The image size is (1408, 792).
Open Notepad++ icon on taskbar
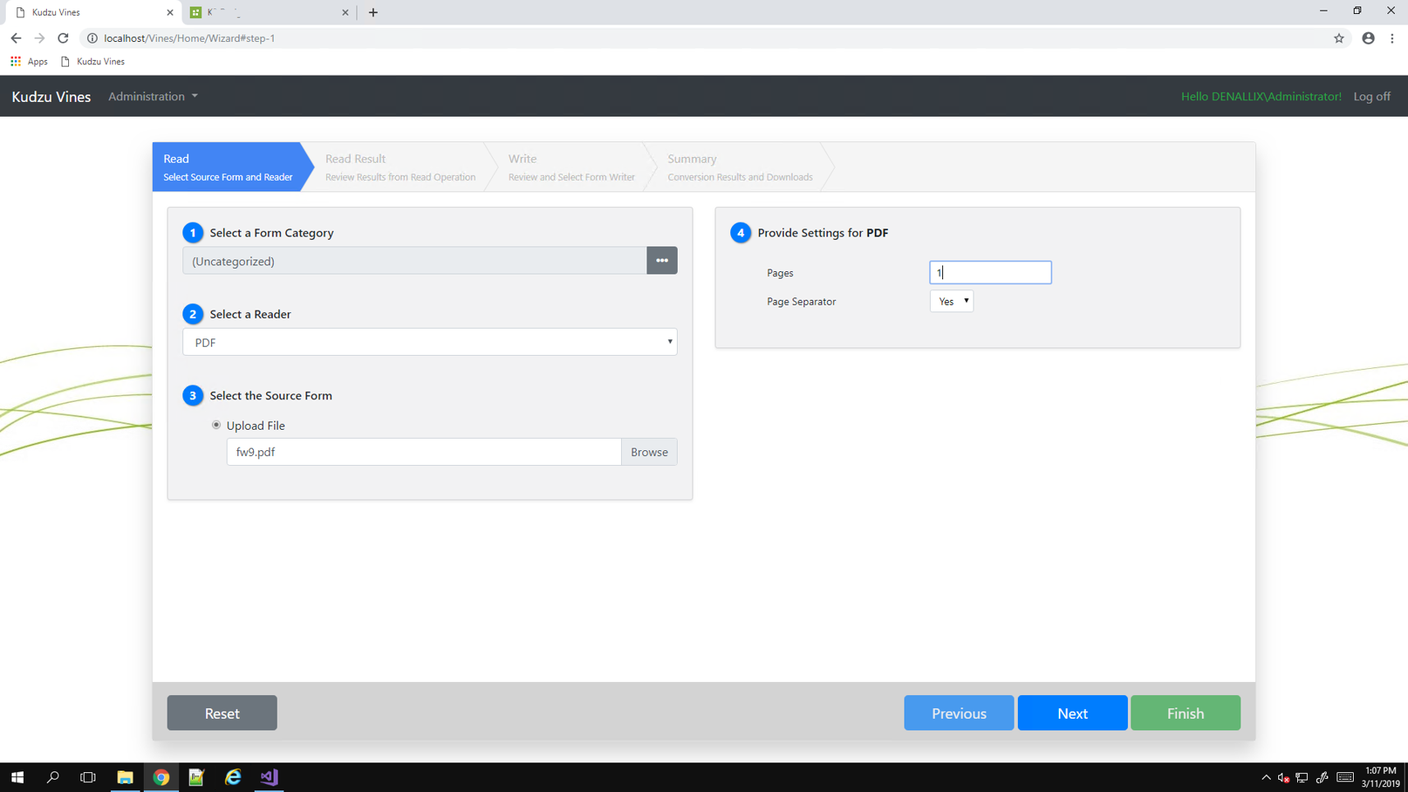pos(196,777)
